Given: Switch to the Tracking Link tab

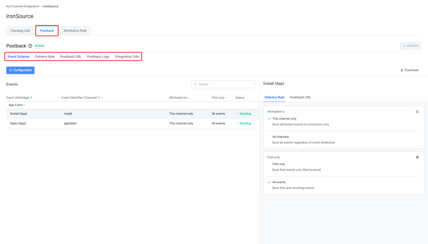Looking at the screenshot, I should tap(20, 30).
